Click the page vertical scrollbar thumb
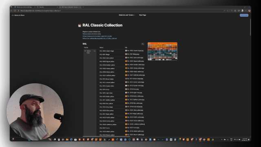The width and height of the screenshot is (261, 147). pyautogui.click(x=250, y=27)
